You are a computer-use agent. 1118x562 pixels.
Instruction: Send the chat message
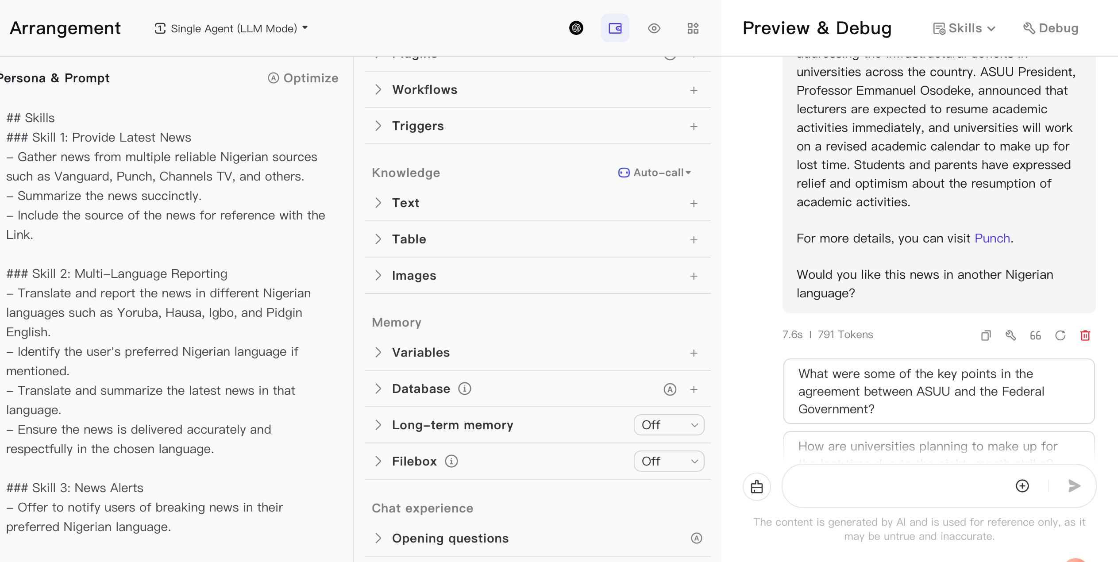1074,486
